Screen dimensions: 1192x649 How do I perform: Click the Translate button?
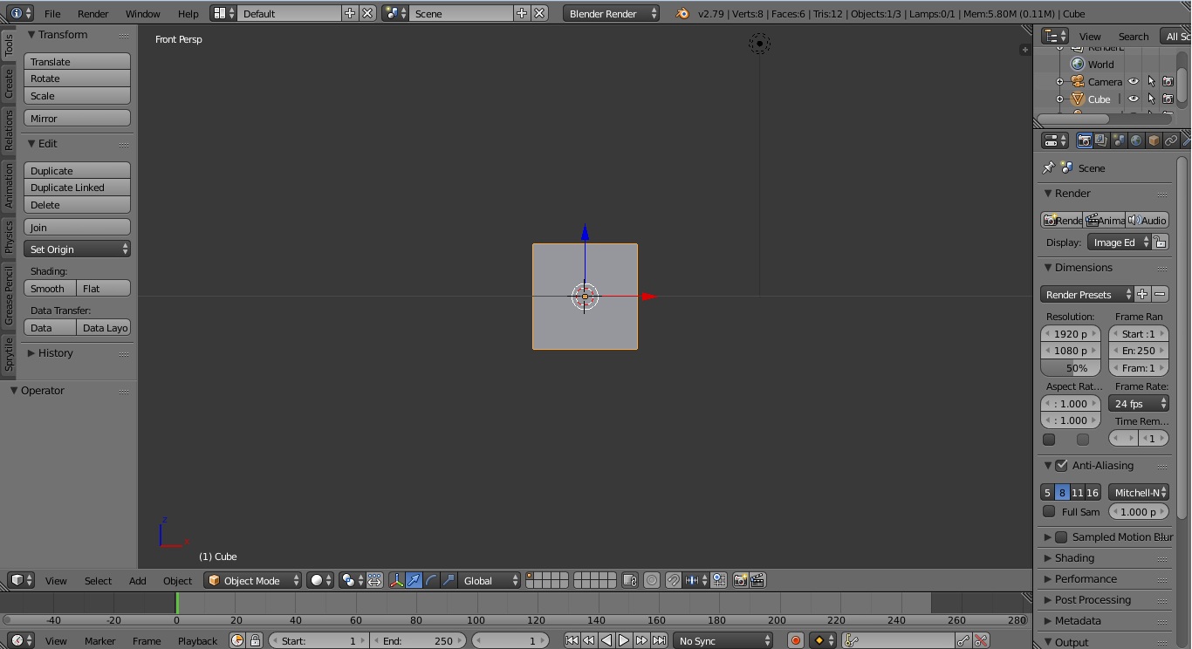[x=77, y=61]
